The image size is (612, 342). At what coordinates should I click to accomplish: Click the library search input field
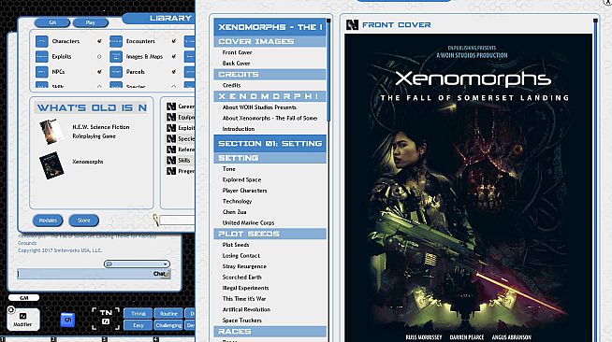[177, 221]
